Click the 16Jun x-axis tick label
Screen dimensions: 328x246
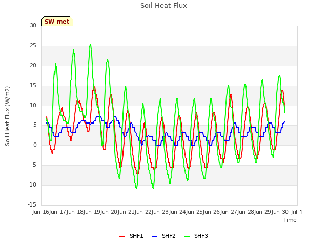50,212
